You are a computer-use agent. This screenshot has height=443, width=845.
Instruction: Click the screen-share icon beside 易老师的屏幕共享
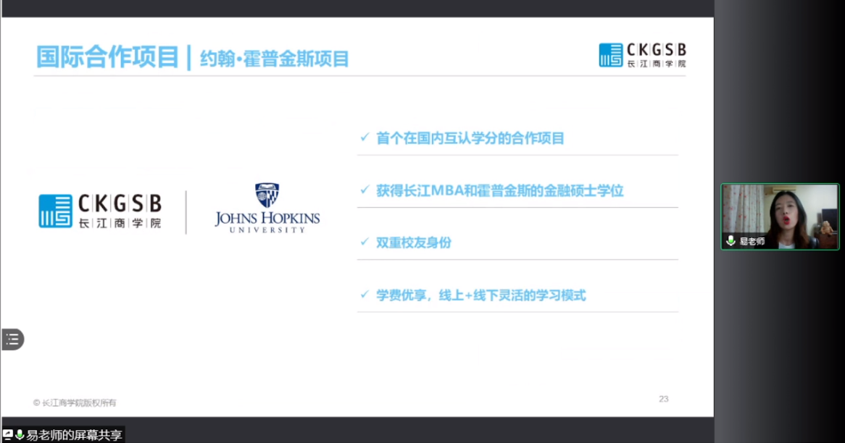point(7,434)
